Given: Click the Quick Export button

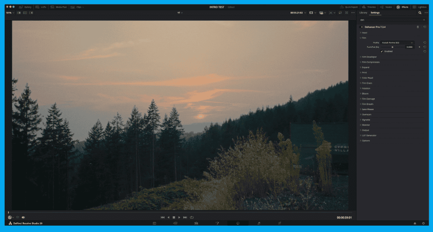Looking at the screenshot, I should click(x=349, y=7).
